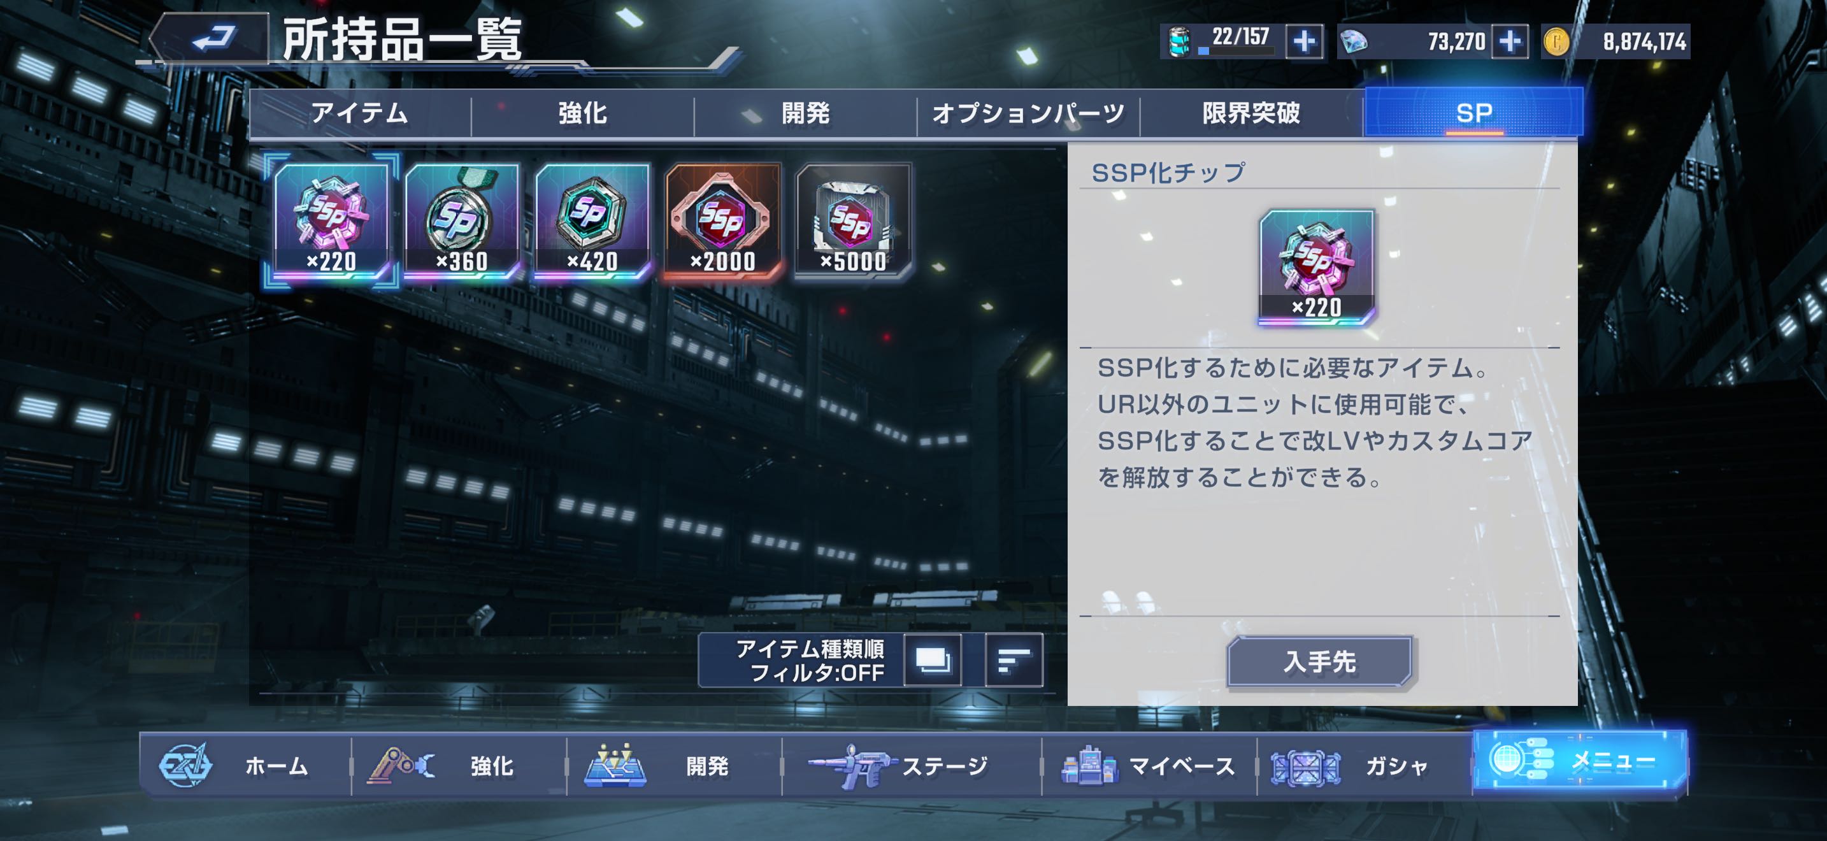Add energy with the plus beside 22/157

tap(1303, 41)
